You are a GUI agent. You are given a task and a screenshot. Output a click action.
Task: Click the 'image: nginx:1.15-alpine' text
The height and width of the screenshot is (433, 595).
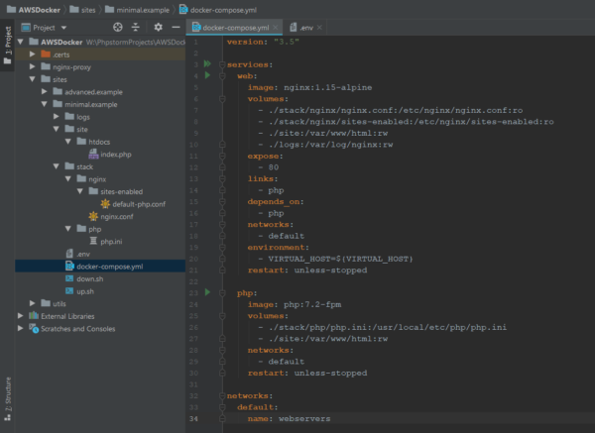click(x=309, y=87)
